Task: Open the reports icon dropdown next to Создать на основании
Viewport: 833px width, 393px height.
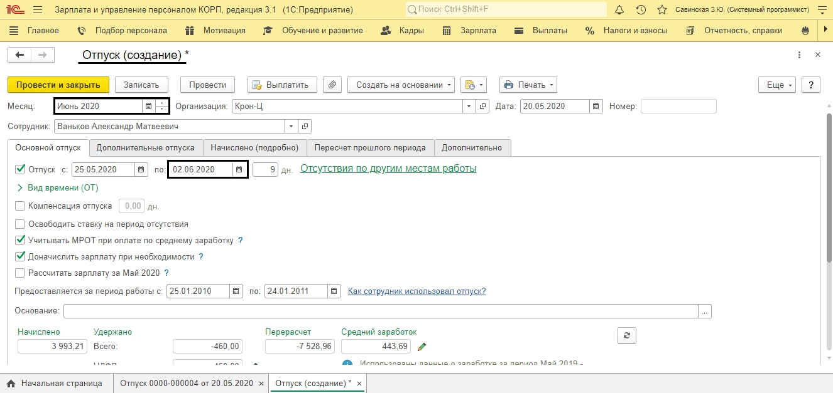Action: [473, 85]
